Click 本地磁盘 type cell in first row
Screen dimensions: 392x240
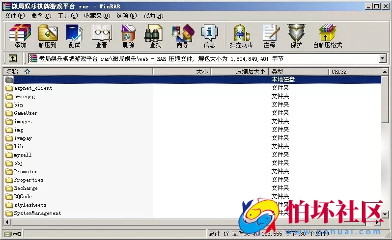(x=283, y=80)
